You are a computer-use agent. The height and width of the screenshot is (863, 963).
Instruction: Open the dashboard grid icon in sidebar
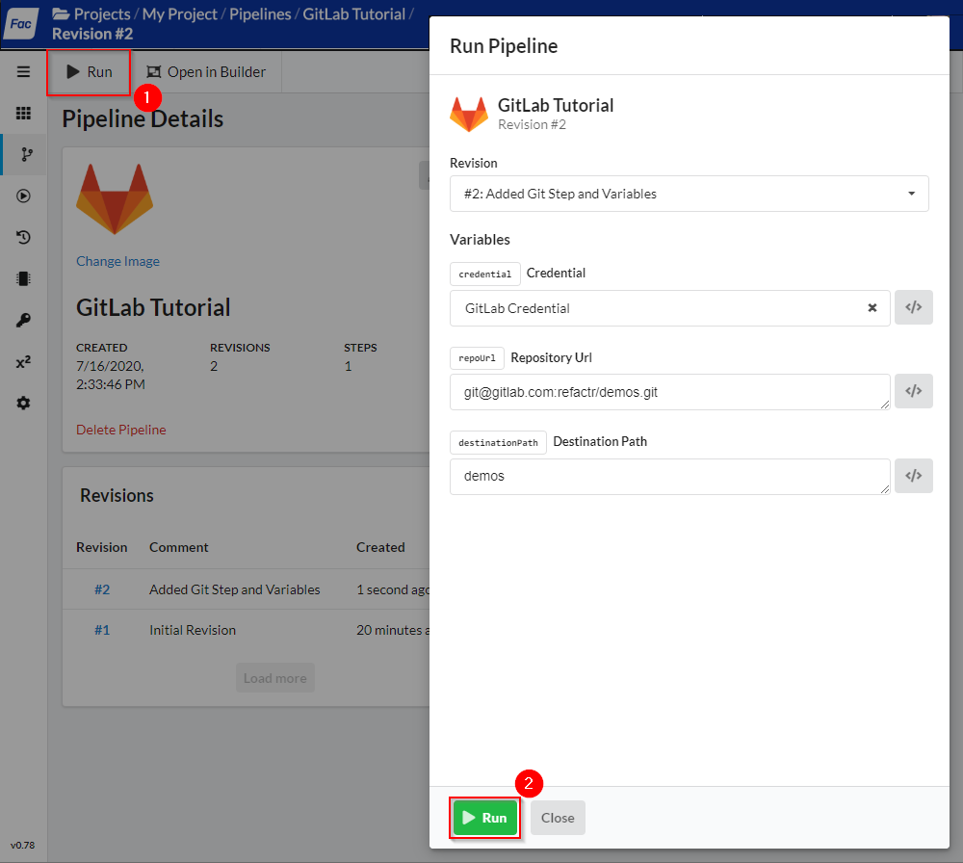[23, 113]
